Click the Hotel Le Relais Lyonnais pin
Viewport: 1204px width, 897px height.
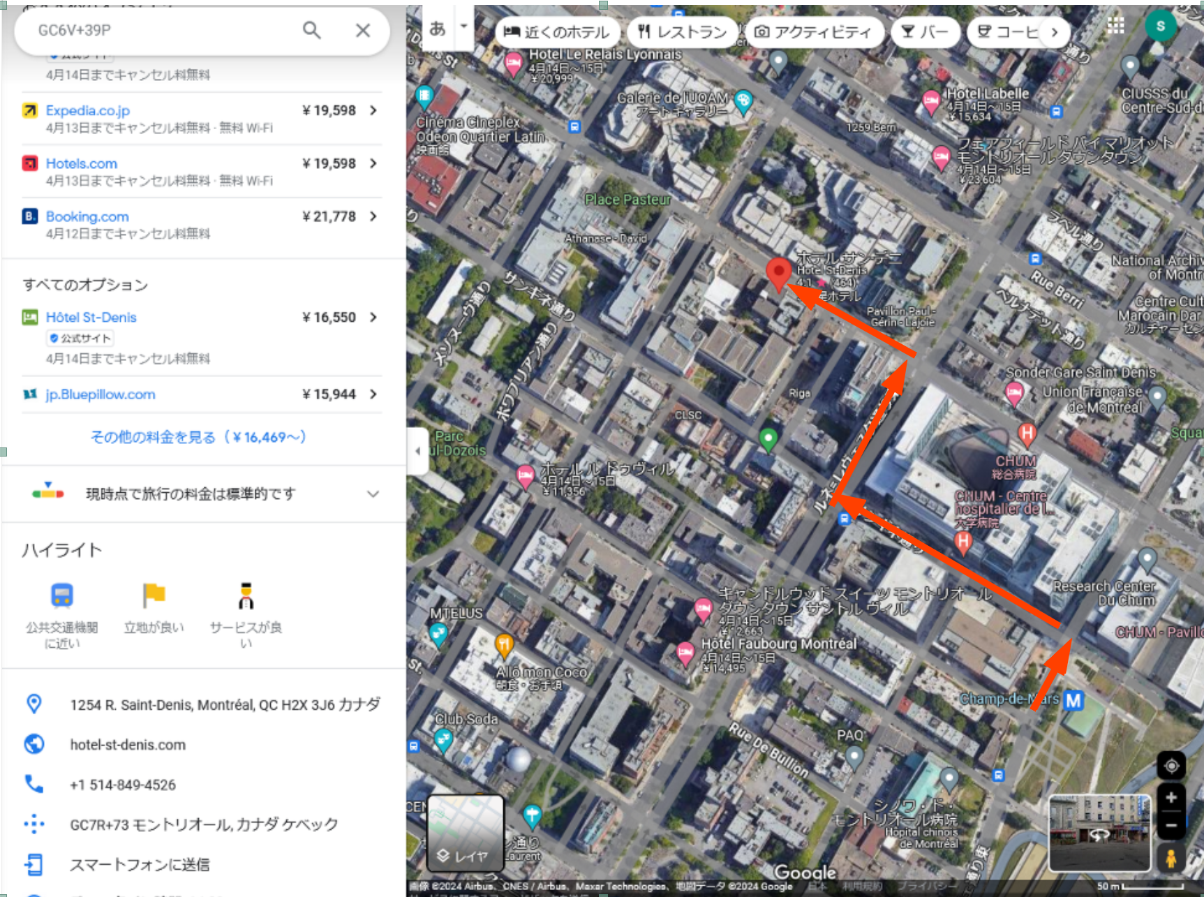point(513,64)
